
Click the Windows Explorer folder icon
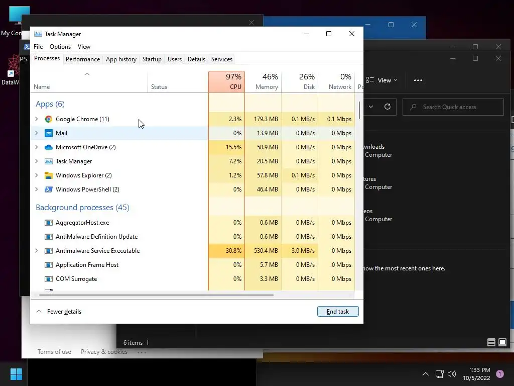click(49, 175)
